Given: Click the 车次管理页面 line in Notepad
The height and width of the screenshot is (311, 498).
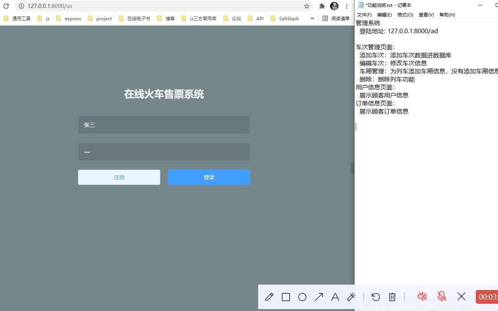Looking at the screenshot, I should (x=375, y=47).
